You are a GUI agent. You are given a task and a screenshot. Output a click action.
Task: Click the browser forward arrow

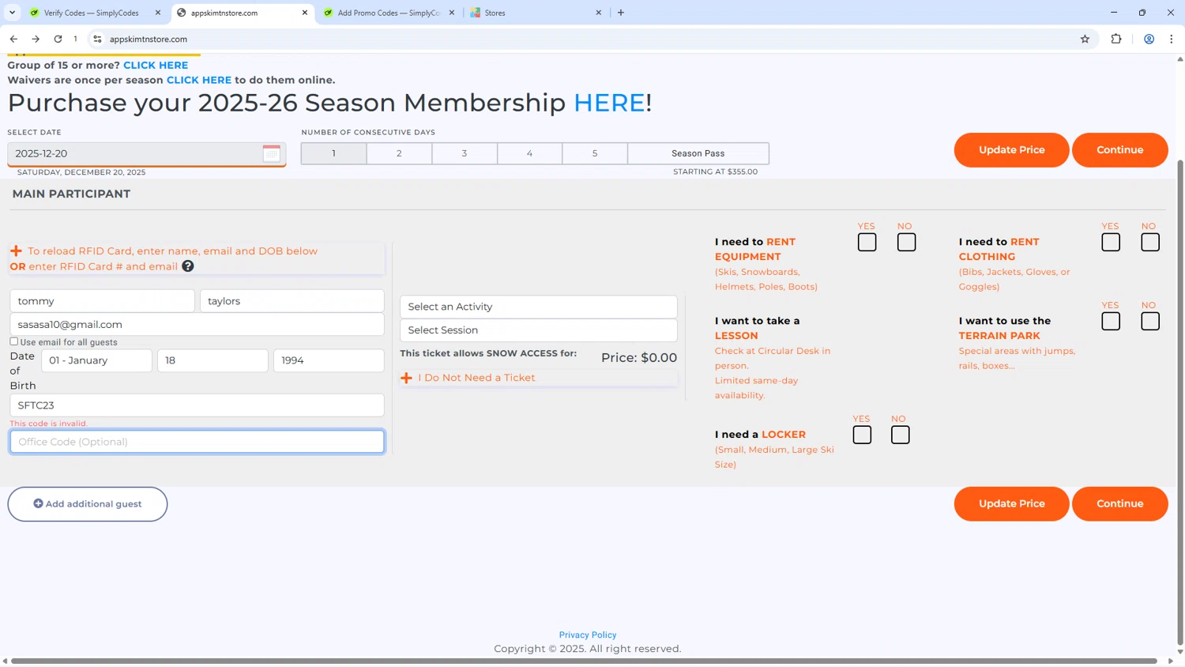coord(36,39)
